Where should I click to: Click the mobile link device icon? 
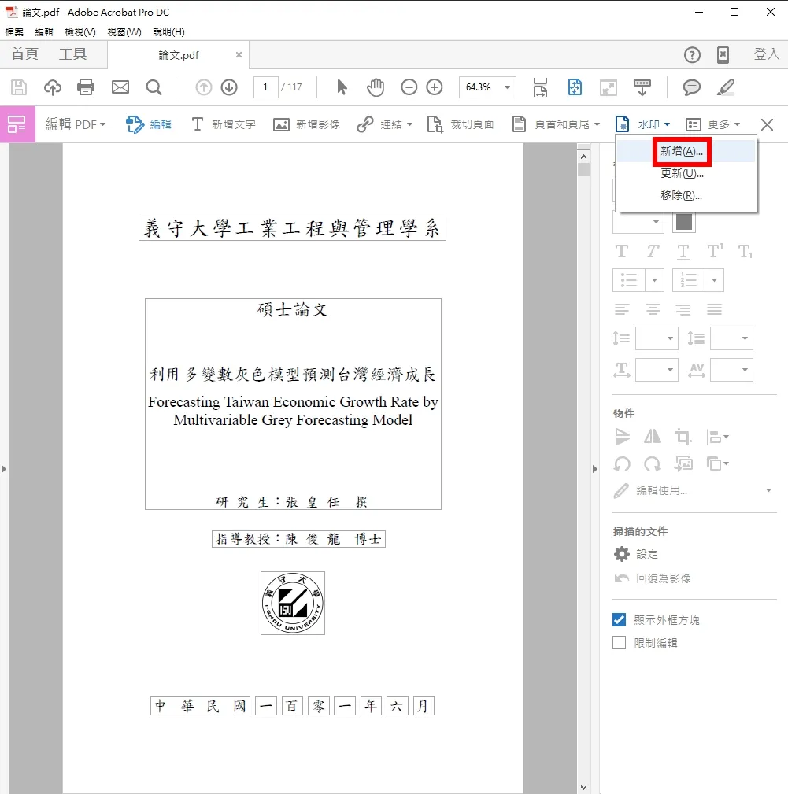coord(723,54)
